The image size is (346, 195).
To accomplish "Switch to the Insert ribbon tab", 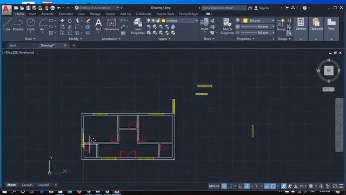I will (x=32, y=14).
